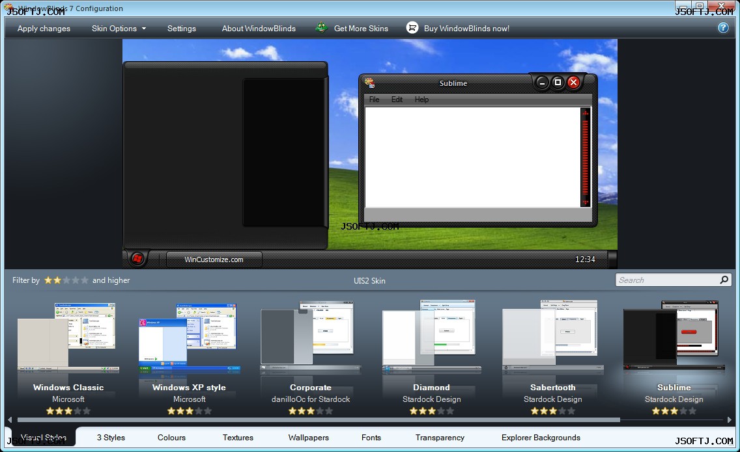Select Corporate skin thumbnail

(x=311, y=336)
